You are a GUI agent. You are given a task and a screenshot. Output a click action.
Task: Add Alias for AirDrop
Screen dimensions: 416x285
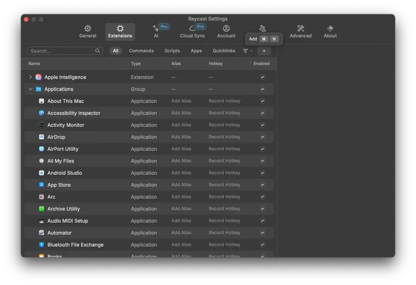click(181, 137)
